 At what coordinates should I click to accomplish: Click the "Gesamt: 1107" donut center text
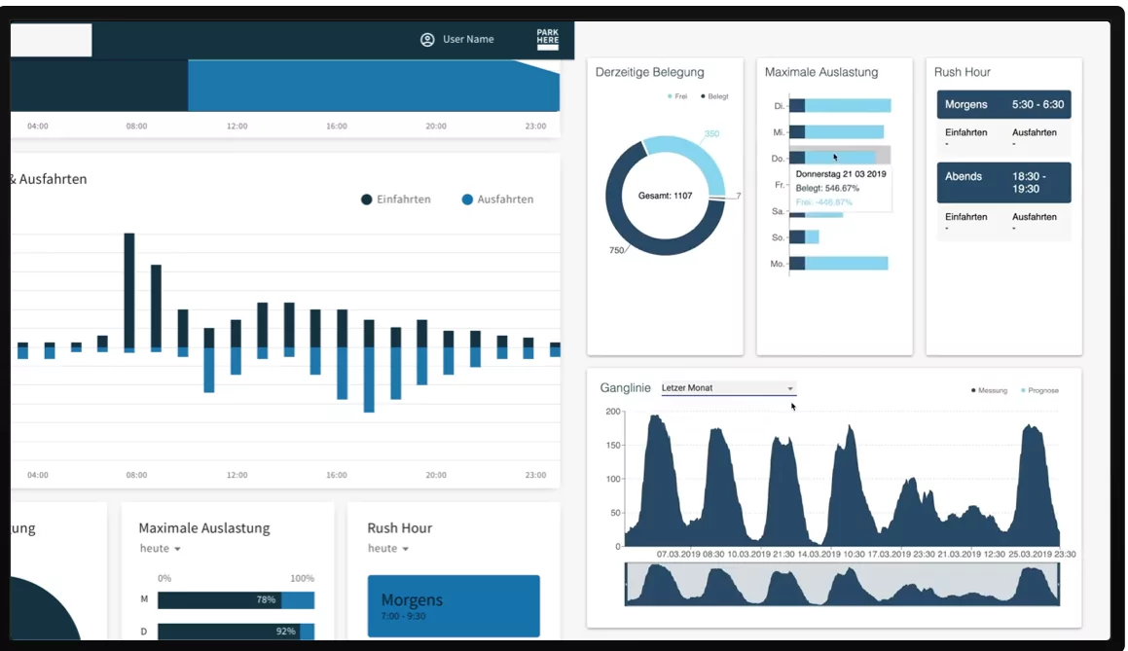coord(665,196)
